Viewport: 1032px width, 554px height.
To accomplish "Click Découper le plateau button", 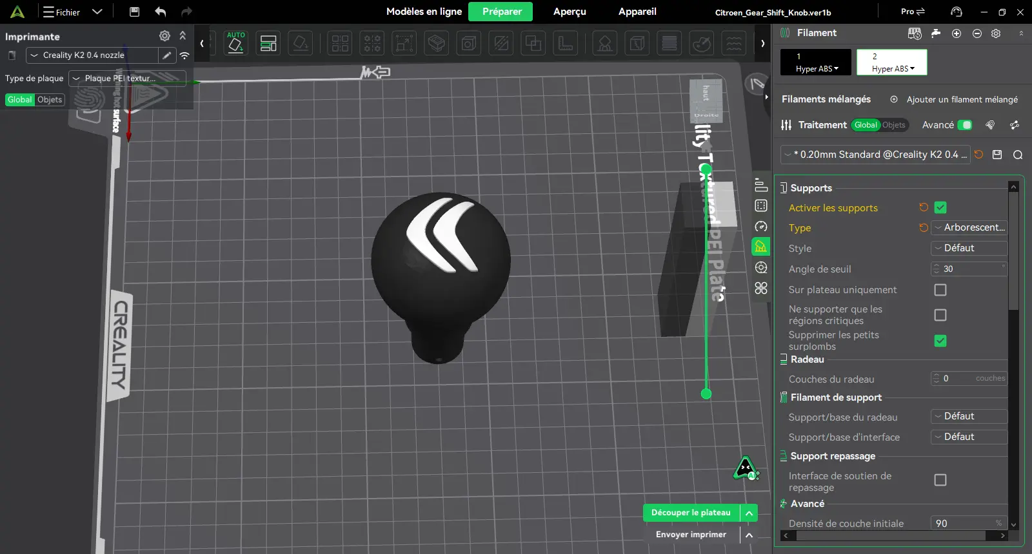I will 691,513.
